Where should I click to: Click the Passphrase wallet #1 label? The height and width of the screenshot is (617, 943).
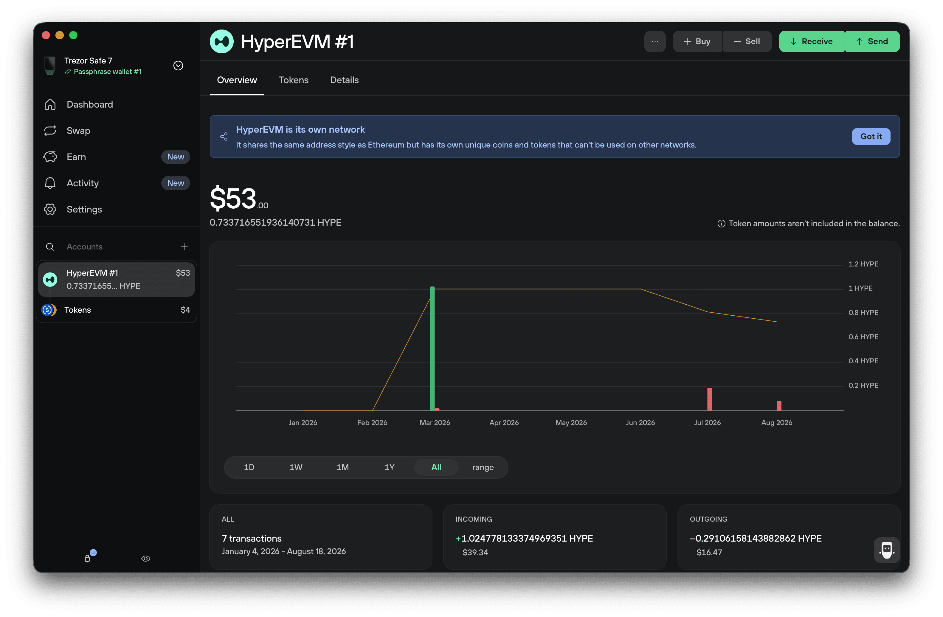(x=107, y=72)
